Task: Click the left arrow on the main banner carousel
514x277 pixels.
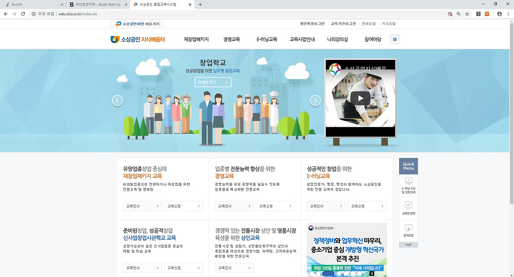Action: point(117,100)
